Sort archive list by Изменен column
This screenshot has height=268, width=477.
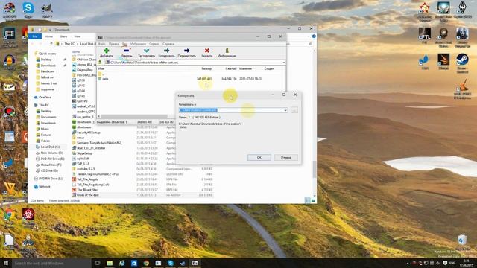click(x=245, y=68)
